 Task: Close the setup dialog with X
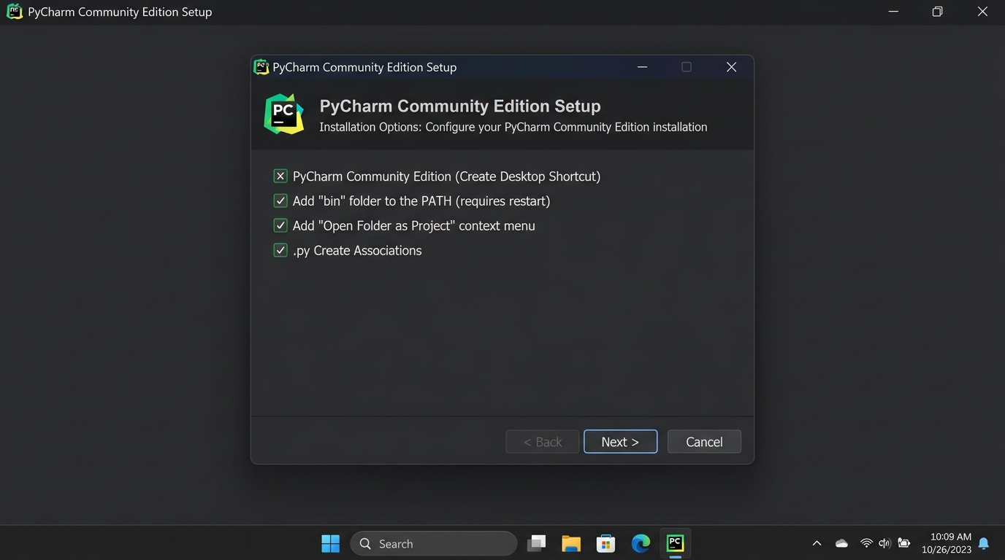tap(731, 67)
